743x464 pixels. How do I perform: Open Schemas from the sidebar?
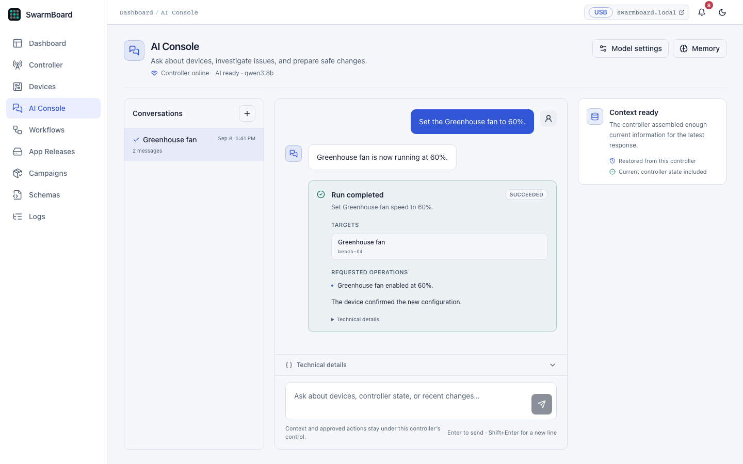(x=53, y=195)
